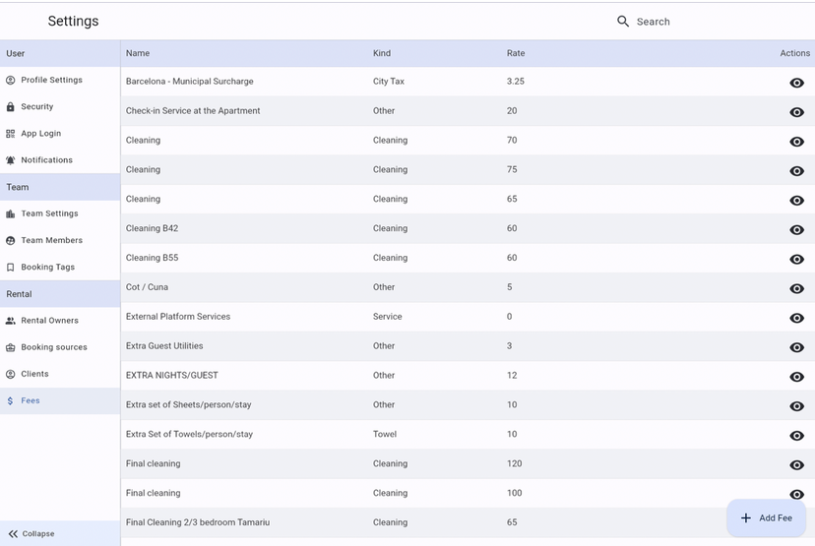Viewport: 815px width, 546px height.
Task: View the External Platform Services fee
Action: [796, 318]
